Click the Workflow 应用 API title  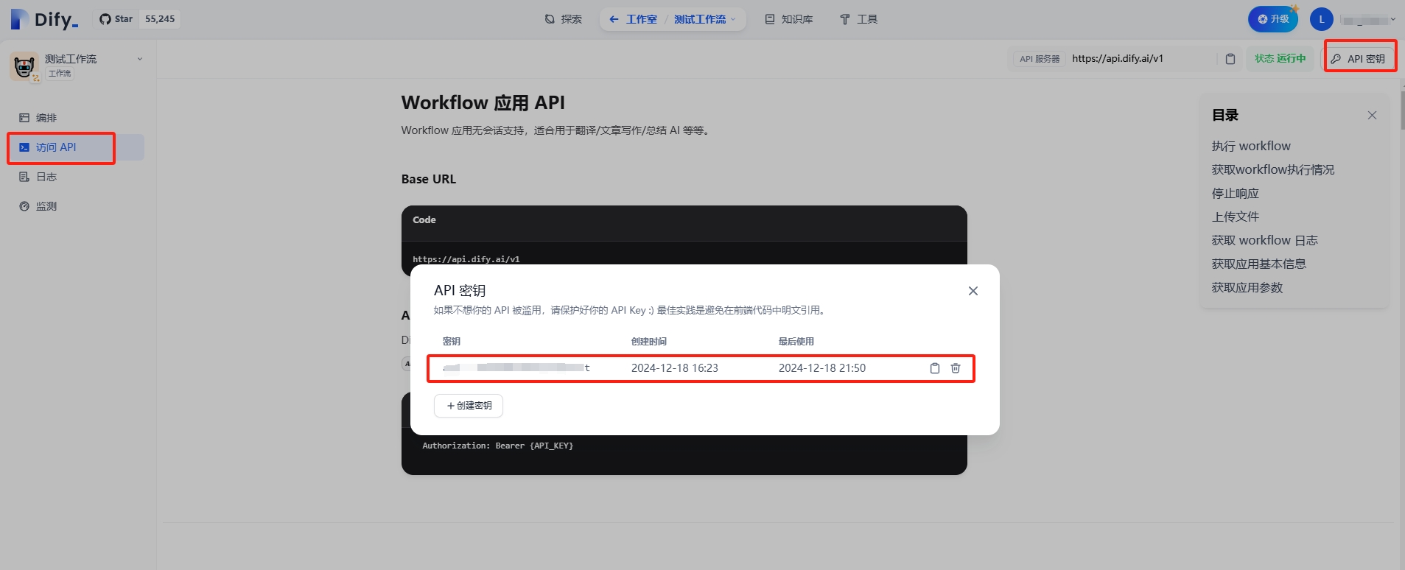483,102
